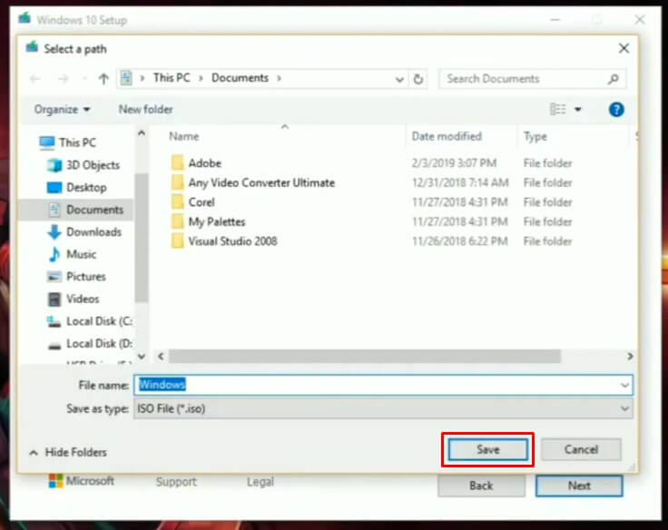This screenshot has width=668, height=530.
Task: Open the Save as type combo box
Action: coord(383,409)
